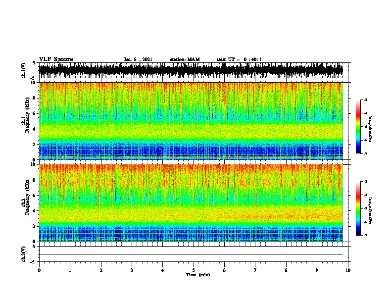Click time-axis tick label "4"
This screenshot has height=303, width=392.
(x=163, y=270)
